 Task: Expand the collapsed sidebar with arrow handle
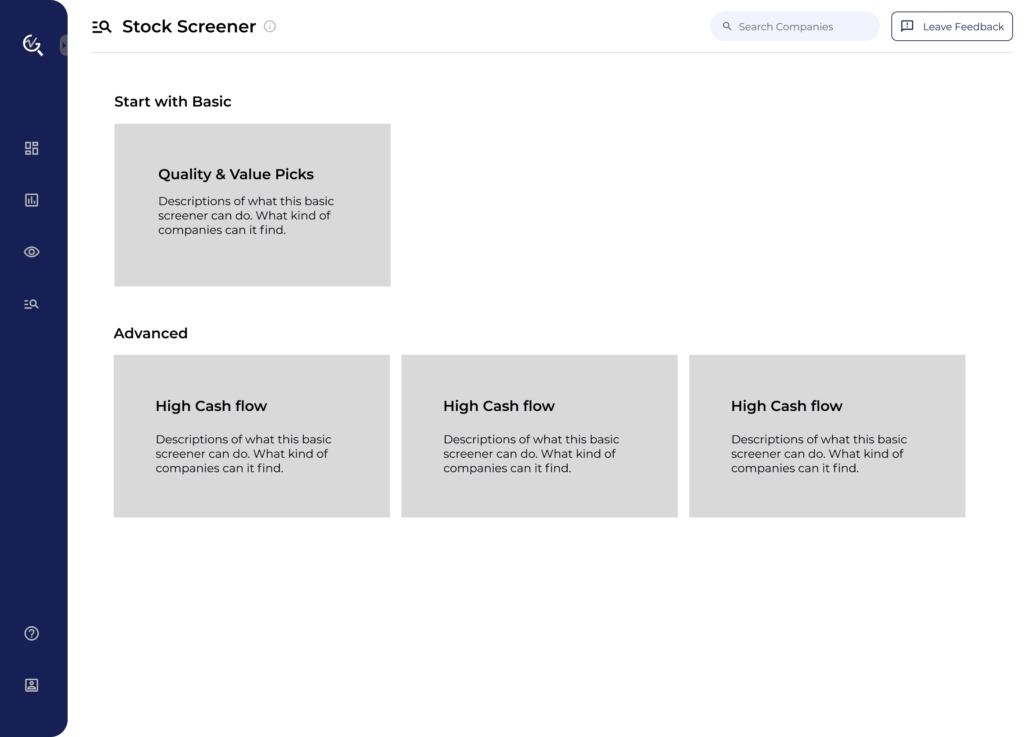point(64,45)
